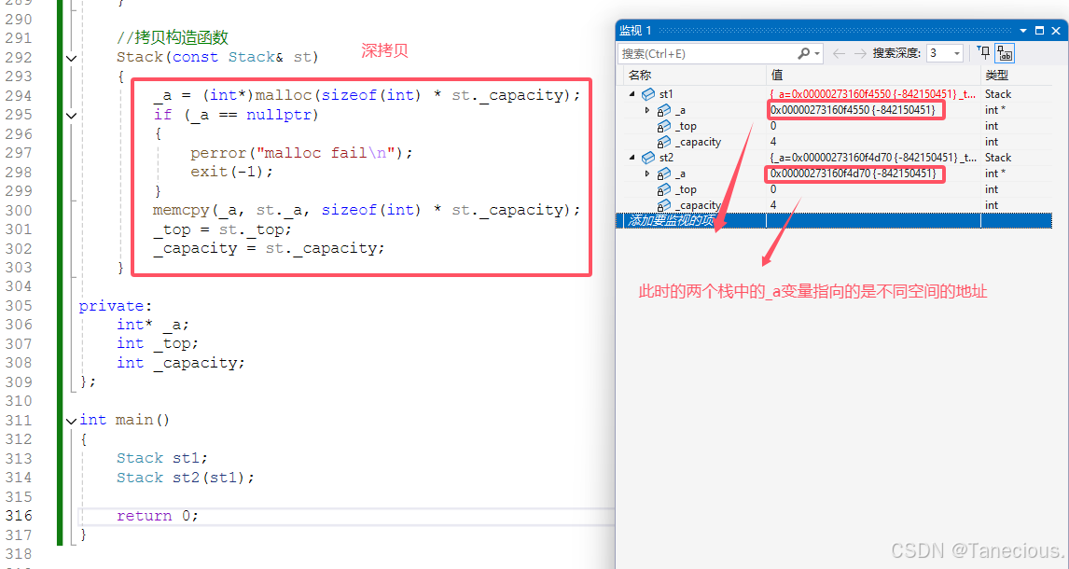This screenshot has width=1069, height=569.
Task: Select the st1 name in watch list
Action: 666,94
